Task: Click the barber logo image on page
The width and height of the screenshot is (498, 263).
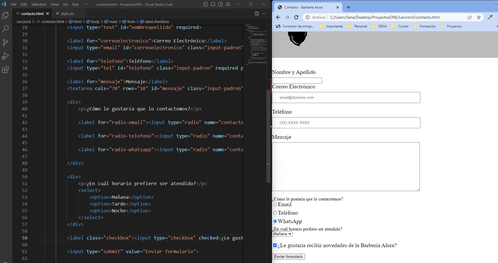Action: click(297, 39)
